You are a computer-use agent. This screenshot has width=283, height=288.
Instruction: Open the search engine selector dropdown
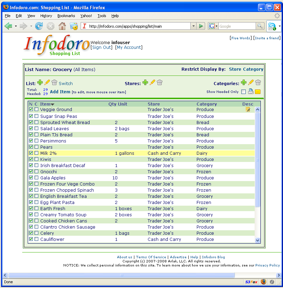tap(216, 26)
